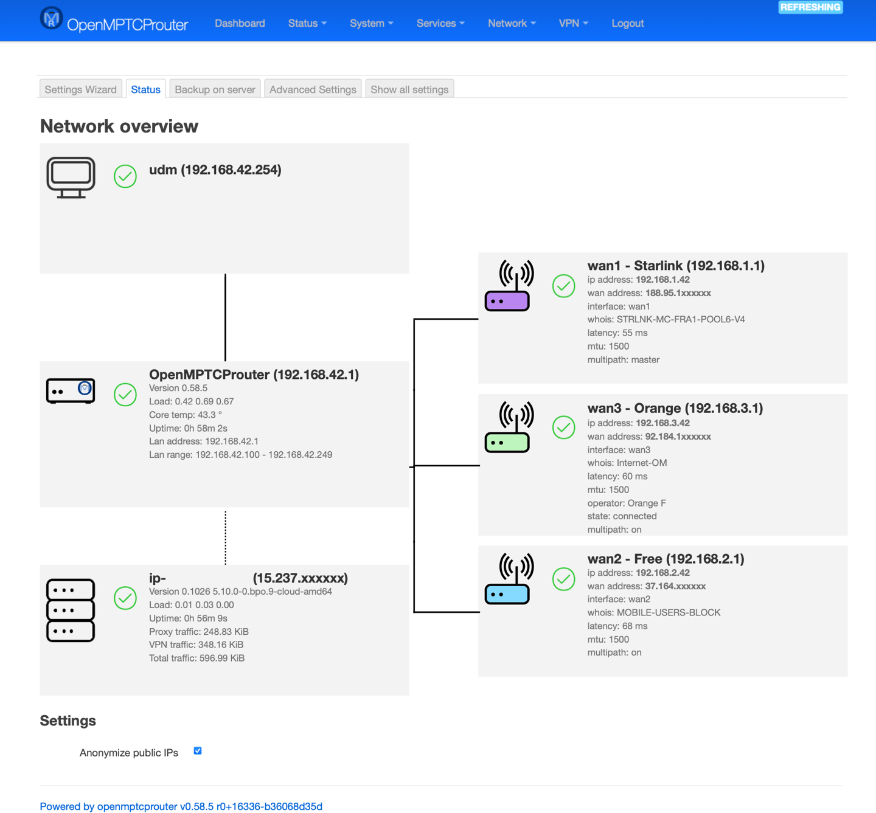Expand the Services navigation dropdown
This screenshot has width=876, height=813.
pos(440,23)
